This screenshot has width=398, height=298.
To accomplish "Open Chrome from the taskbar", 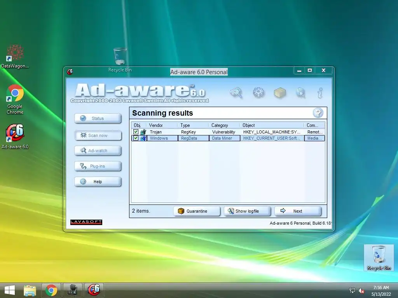I will pos(51,290).
